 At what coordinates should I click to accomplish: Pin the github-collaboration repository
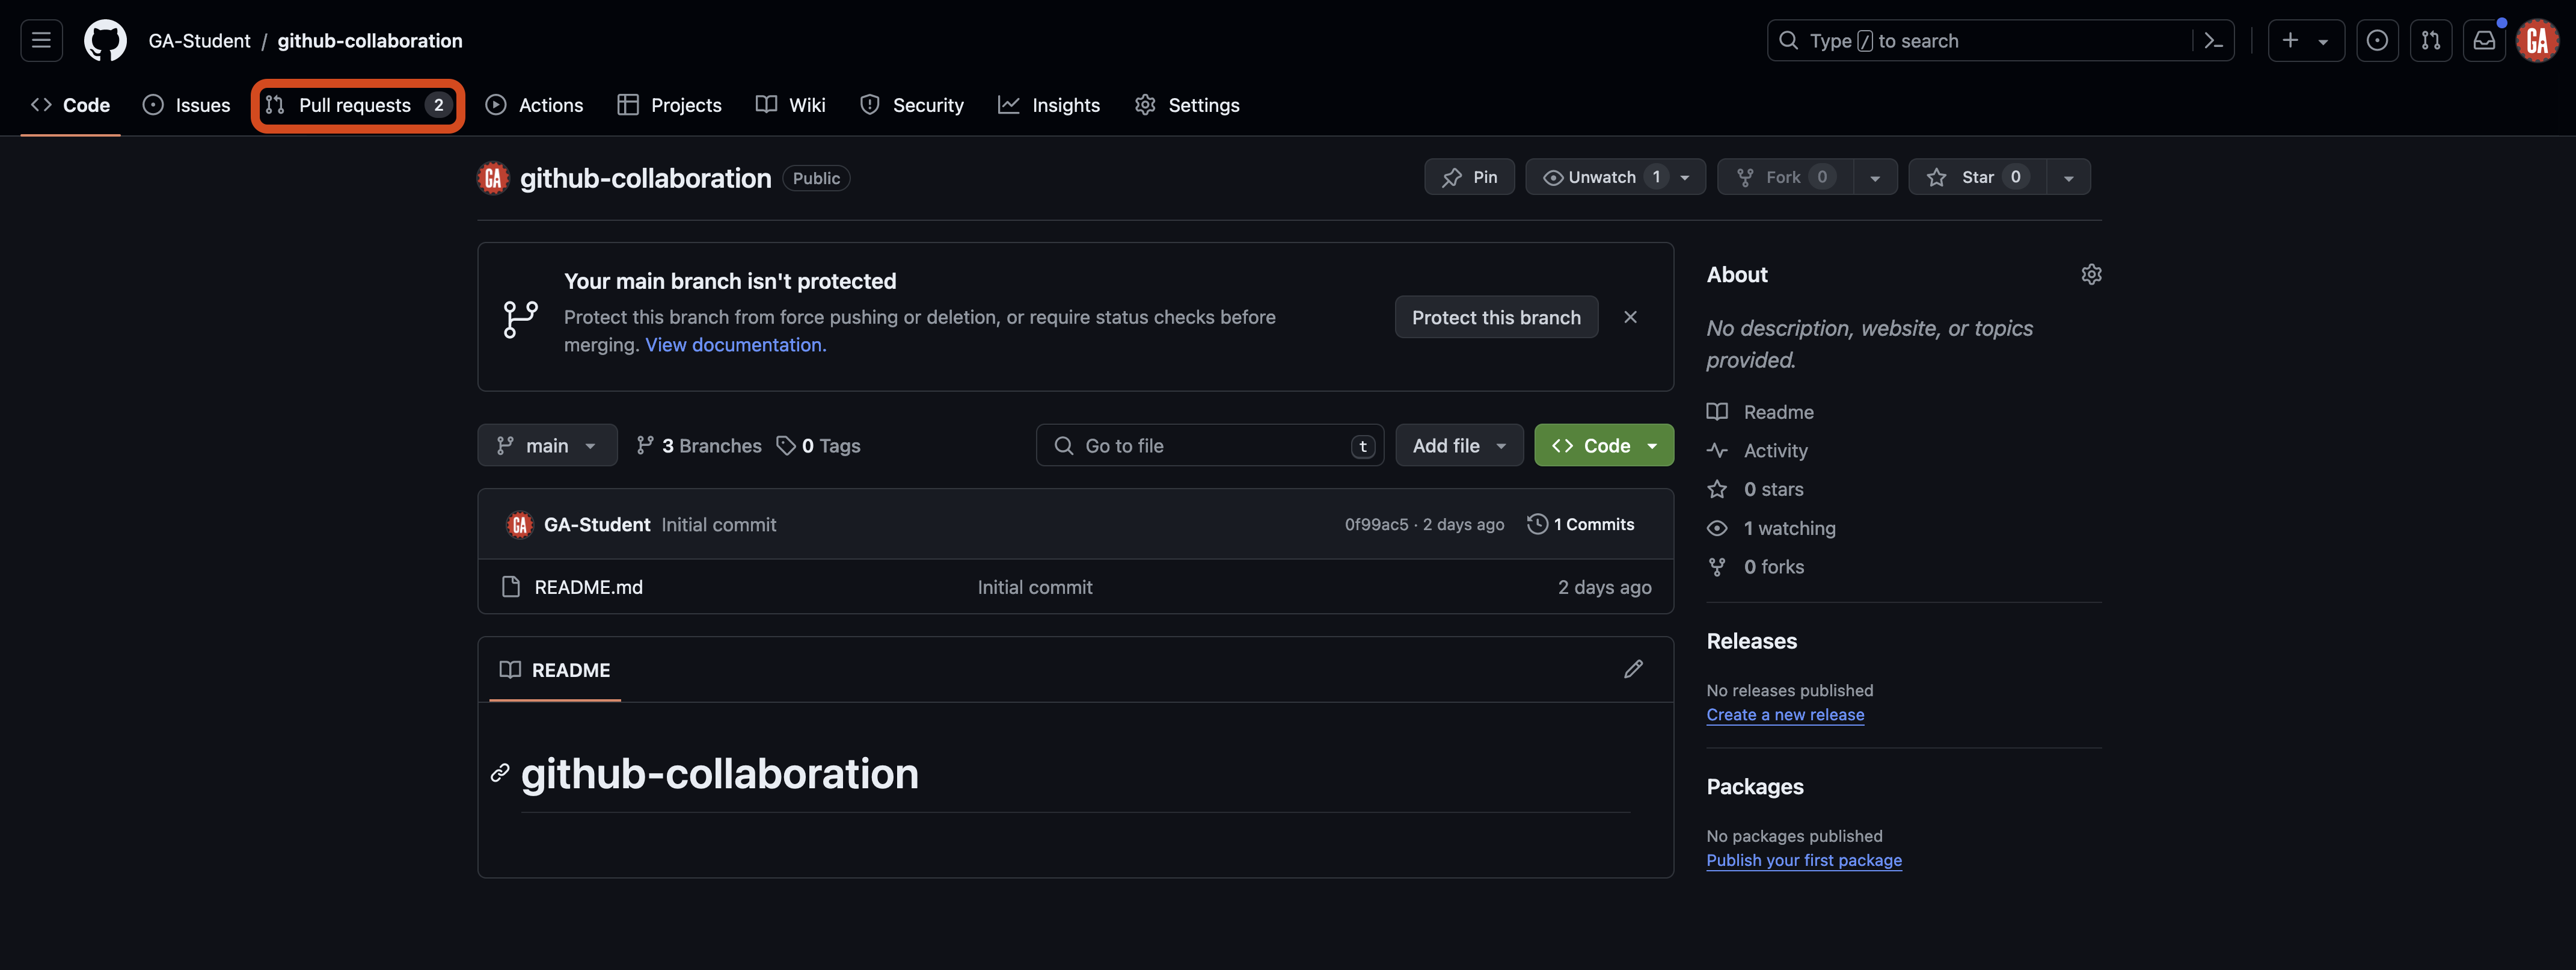pos(1469,176)
